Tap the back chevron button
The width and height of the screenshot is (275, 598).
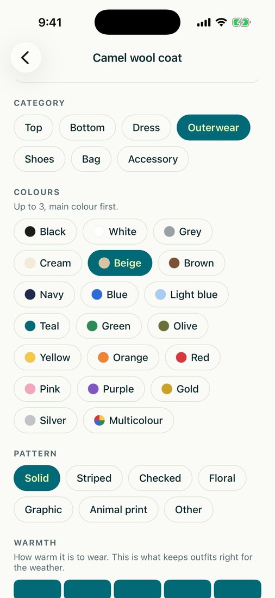coord(26,58)
